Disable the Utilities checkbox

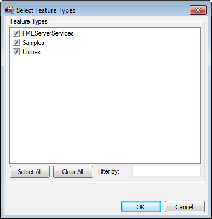coord(16,52)
